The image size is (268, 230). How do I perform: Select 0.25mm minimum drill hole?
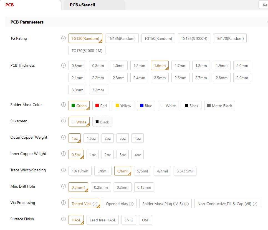click(x=101, y=187)
